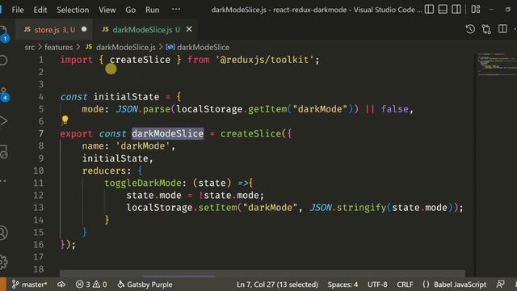This screenshot has width=517, height=291.
Task: Click initialState on line 4
Action: 126,97
